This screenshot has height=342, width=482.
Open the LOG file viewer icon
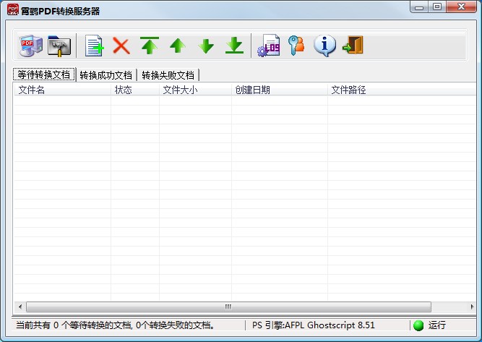tap(268, 46)
